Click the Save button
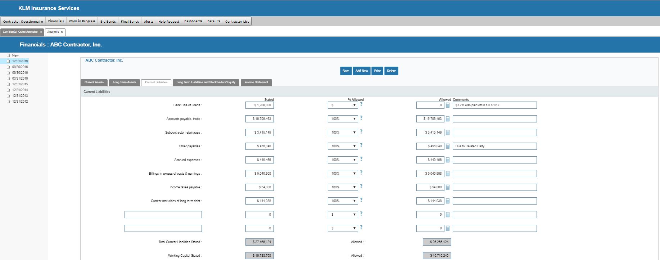660x260 pixels. click(346, 71)
